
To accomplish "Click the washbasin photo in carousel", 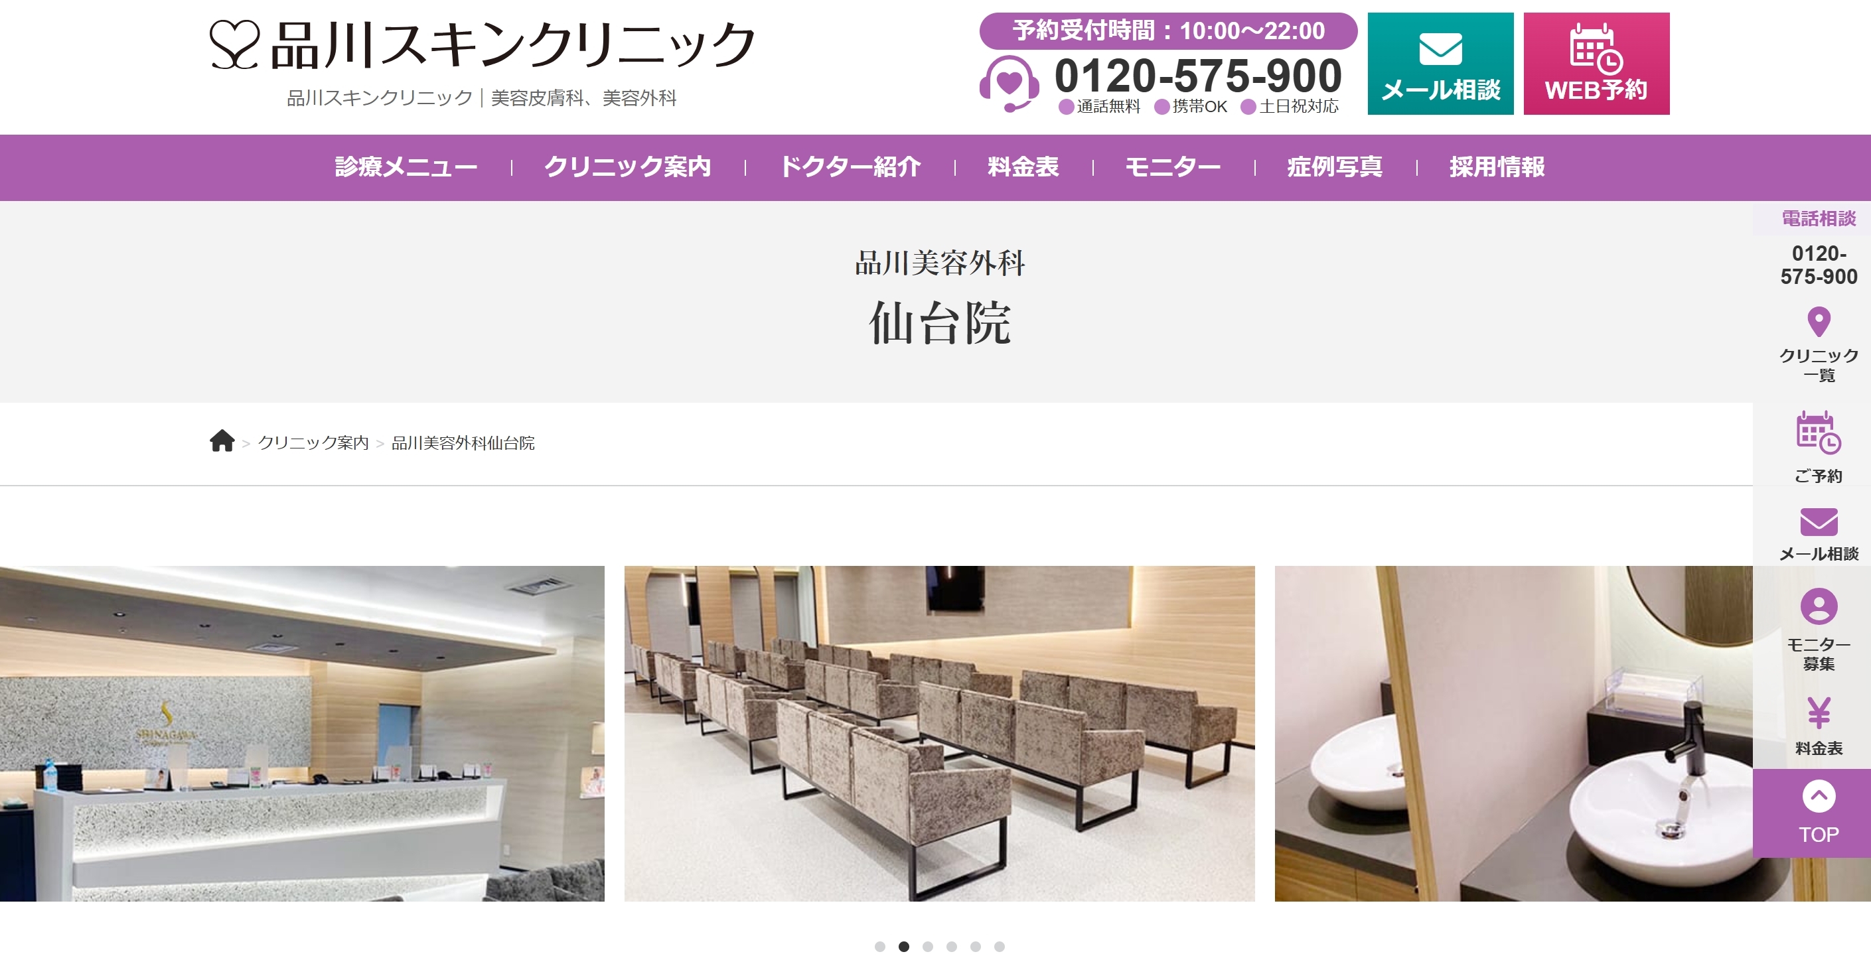I will pos(1514,734).
